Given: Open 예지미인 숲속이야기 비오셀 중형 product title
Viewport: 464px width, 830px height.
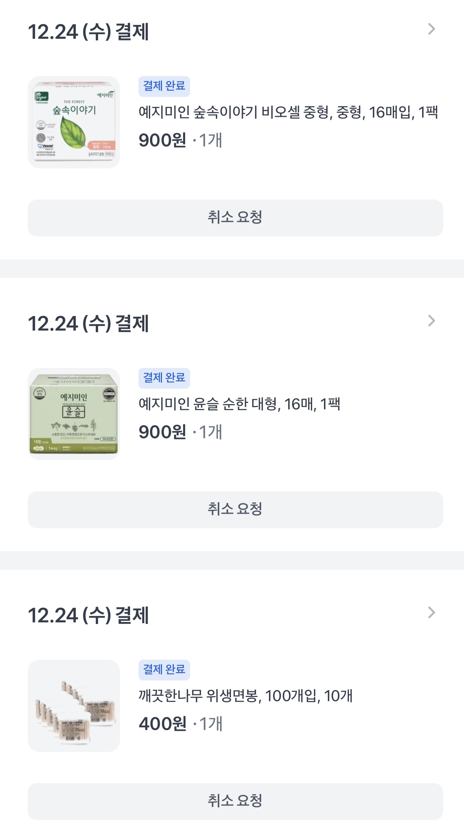Looking at the screenshot, I should click(x=288, y=112).
